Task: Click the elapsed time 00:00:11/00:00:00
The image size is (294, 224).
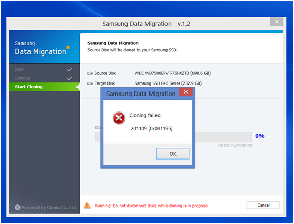Action: [235, 146]
